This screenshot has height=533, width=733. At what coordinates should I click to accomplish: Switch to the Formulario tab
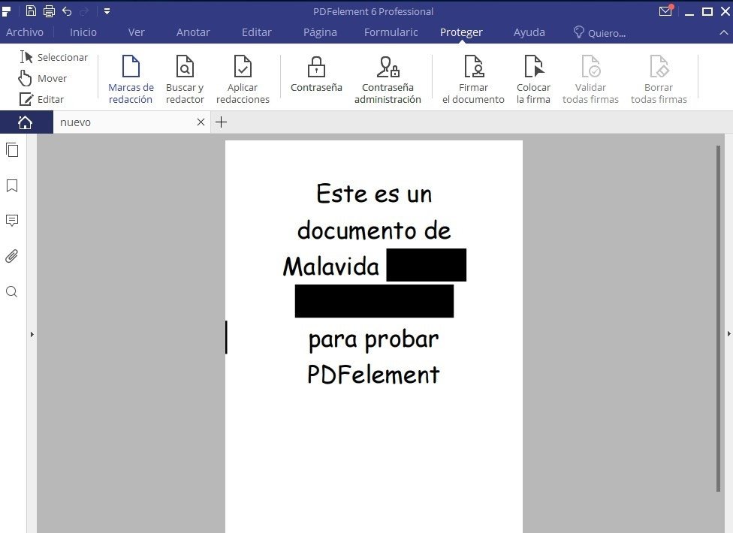click(x=391, y=32)
